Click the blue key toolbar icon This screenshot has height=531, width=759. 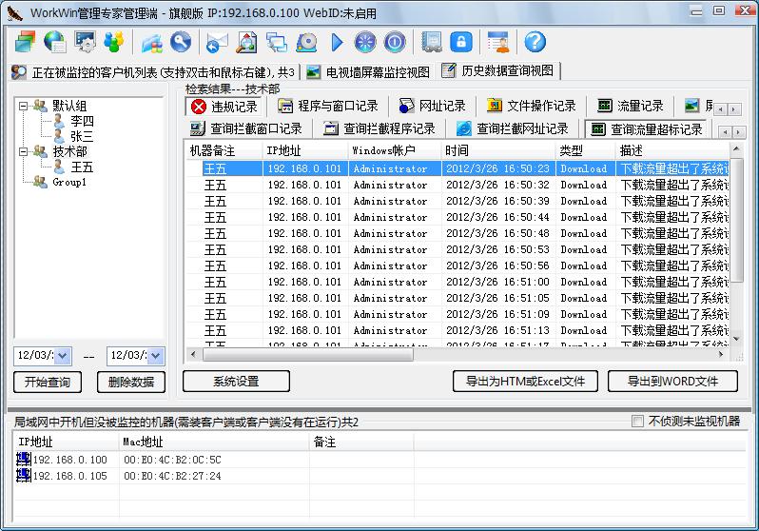coord(181,42)
